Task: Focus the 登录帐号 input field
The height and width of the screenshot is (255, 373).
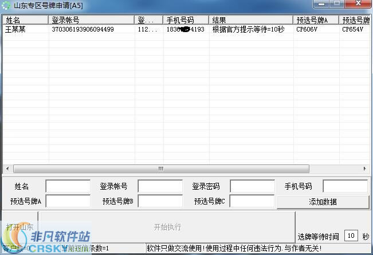Action: (160, 186)
